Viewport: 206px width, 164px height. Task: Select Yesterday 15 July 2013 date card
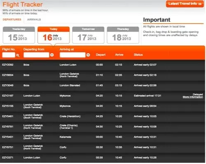pyautogui.click(x=19, y=35)
